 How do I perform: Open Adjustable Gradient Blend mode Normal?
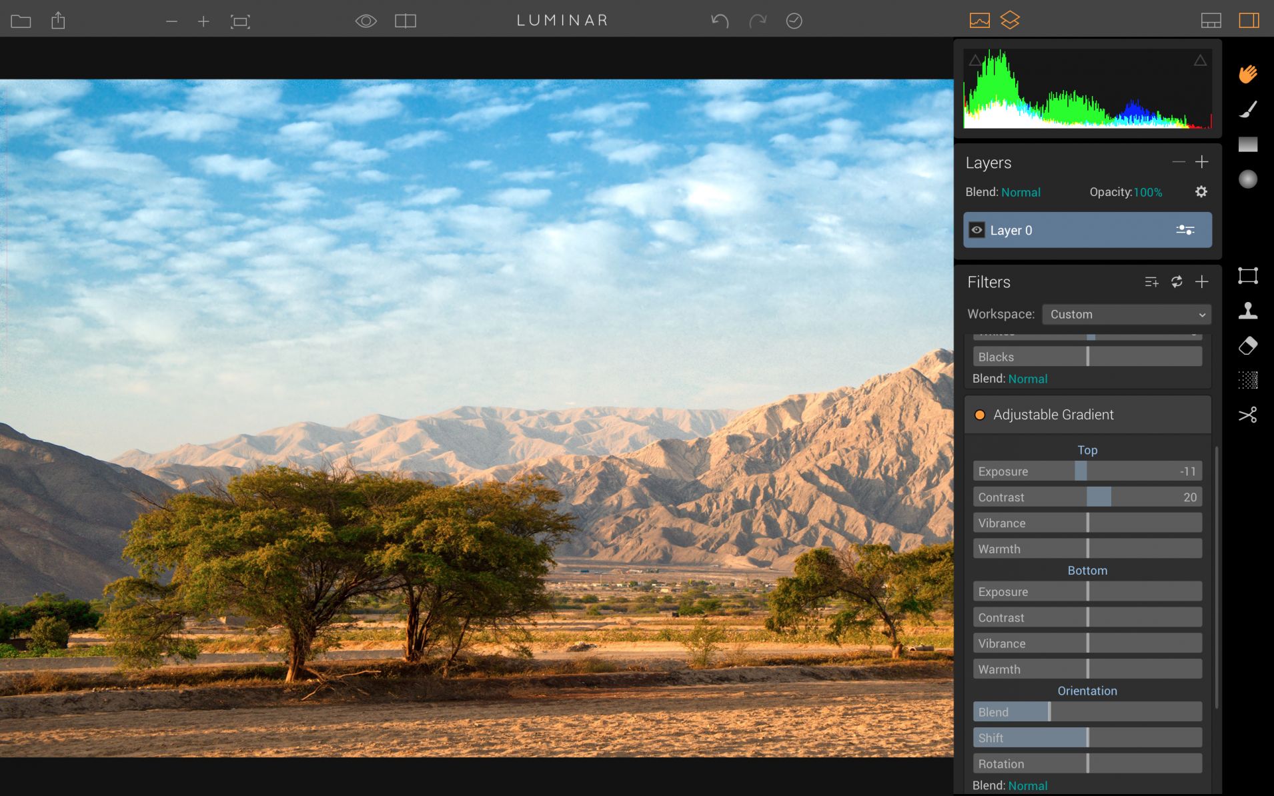click(x=1027, y=785)
